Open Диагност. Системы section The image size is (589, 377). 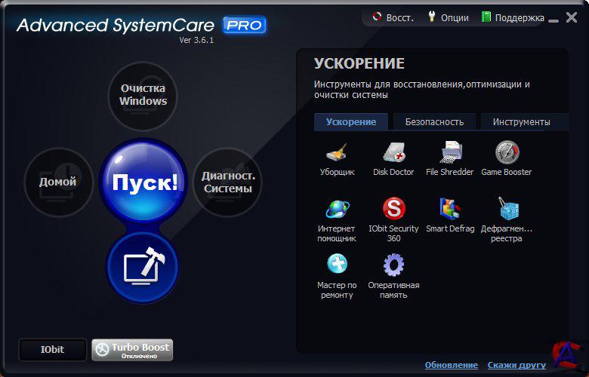[227, 182]
